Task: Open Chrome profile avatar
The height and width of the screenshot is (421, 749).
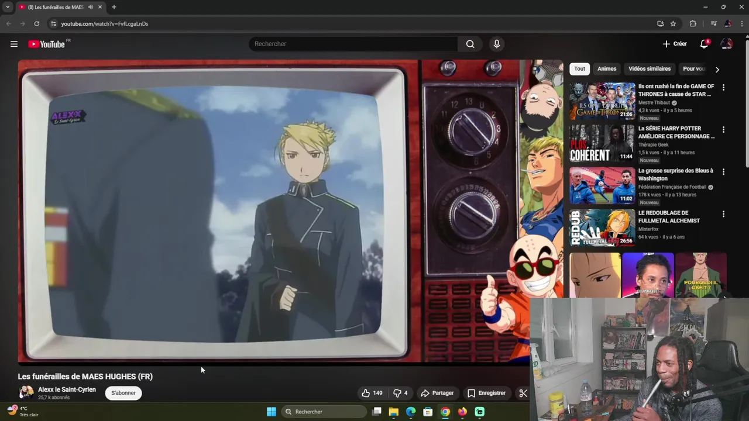Action: point(728,23)
